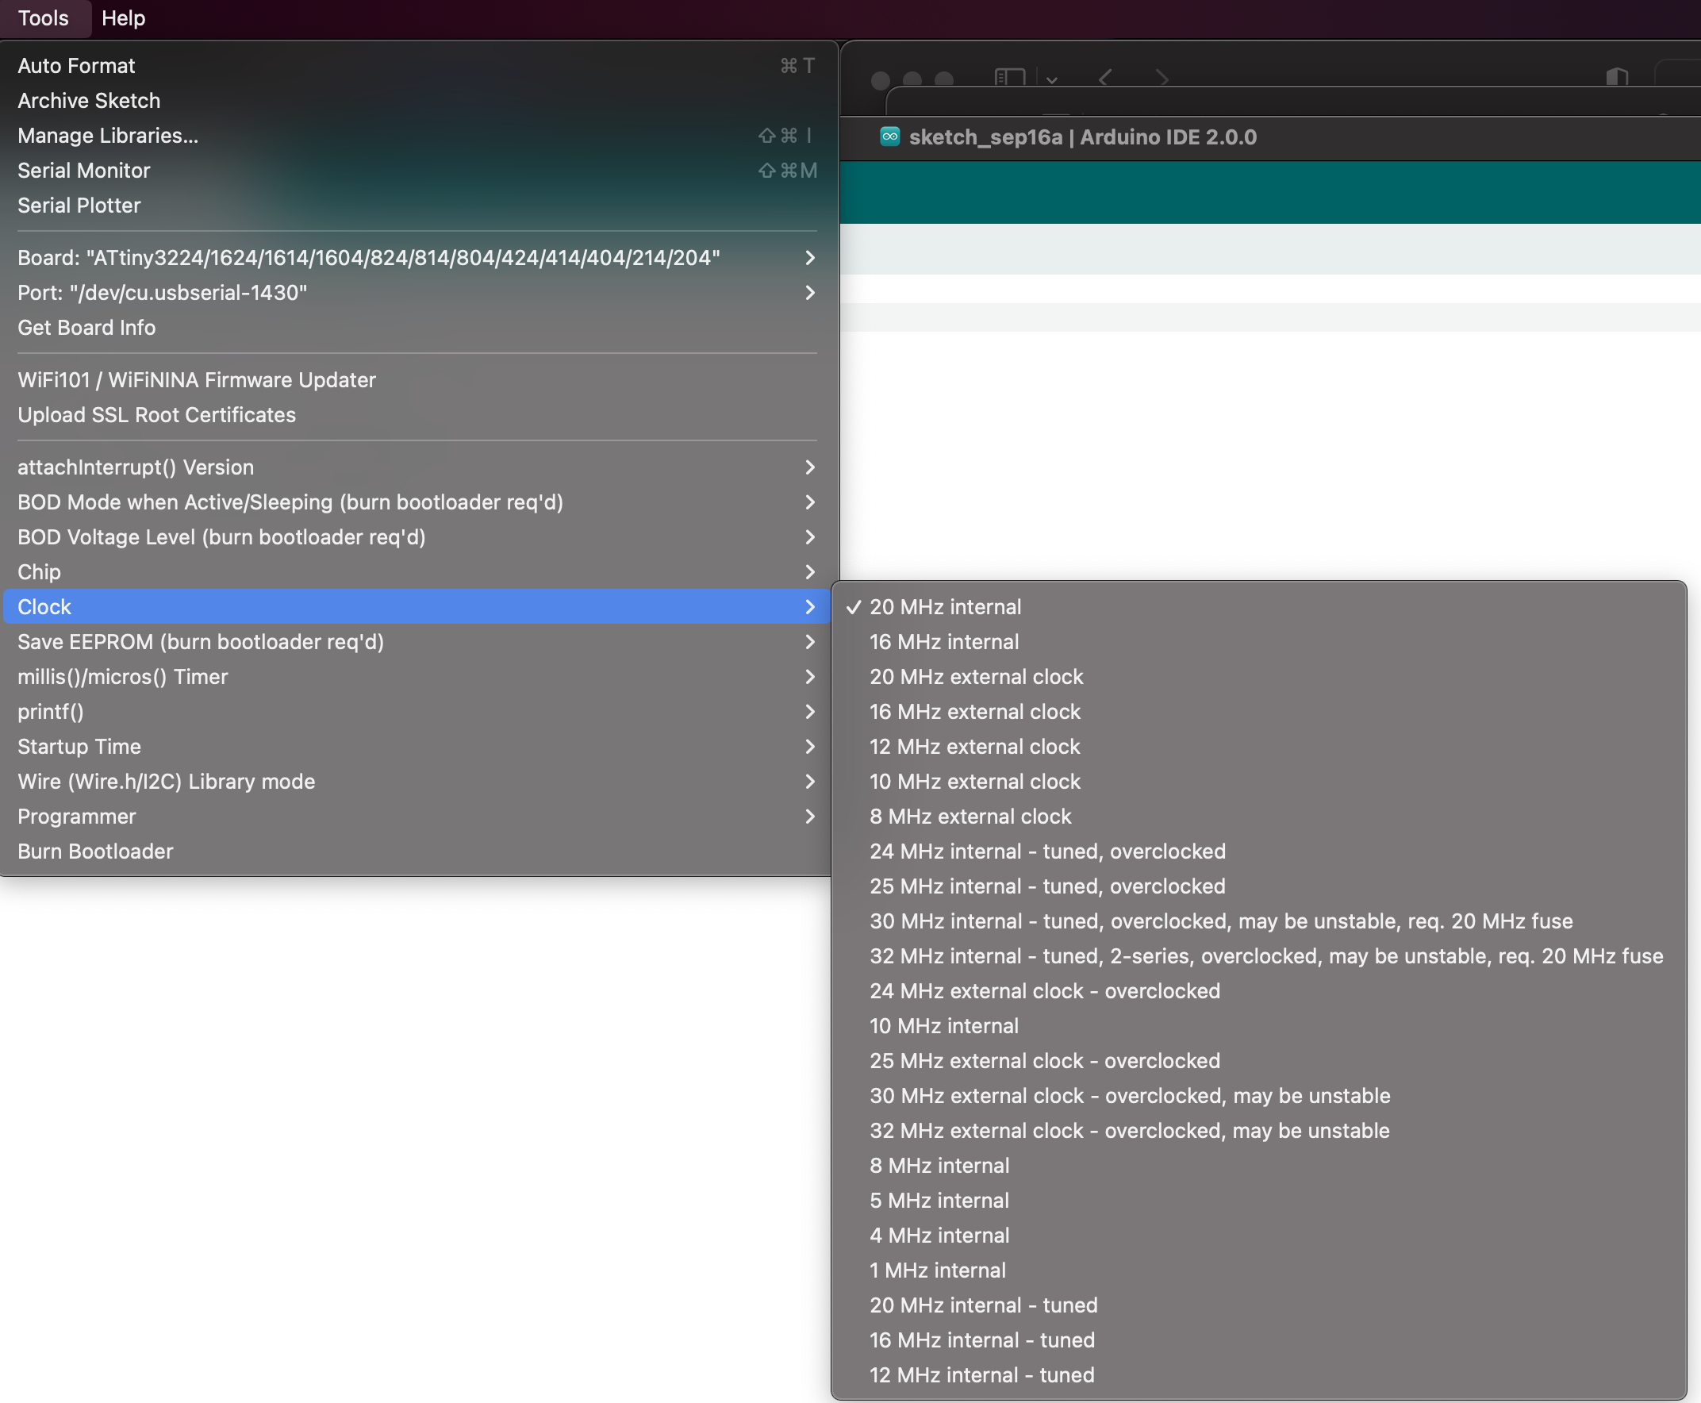Expand millis()/micros() Timer submenu
This screenshot has height=1403, width=1701.
(417, 675)
